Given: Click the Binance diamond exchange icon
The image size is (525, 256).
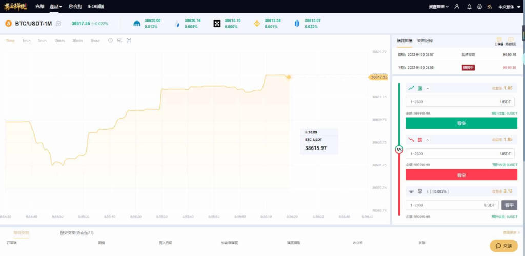Looking at the screenshot, I should (x=257, y=24).
